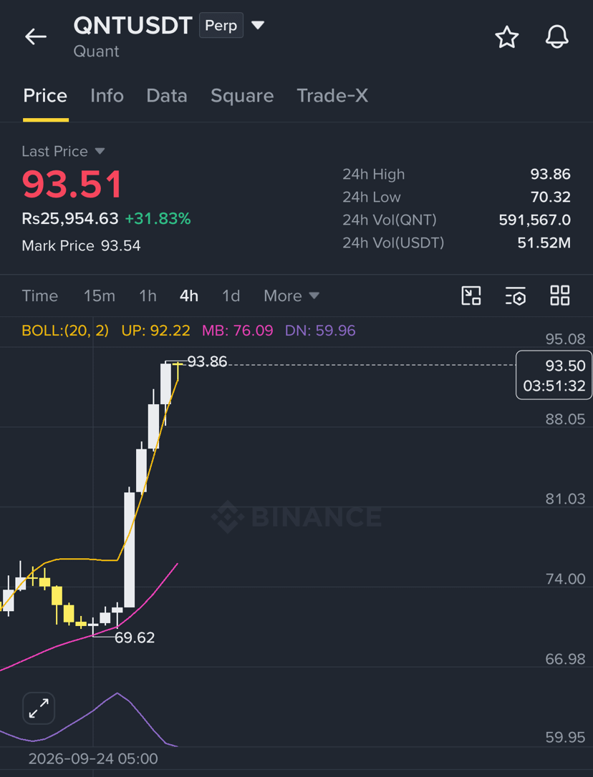Screen dimensions: 593x777
Task: Open the chart drawing tools icon
Action: (x=471, y=295)
